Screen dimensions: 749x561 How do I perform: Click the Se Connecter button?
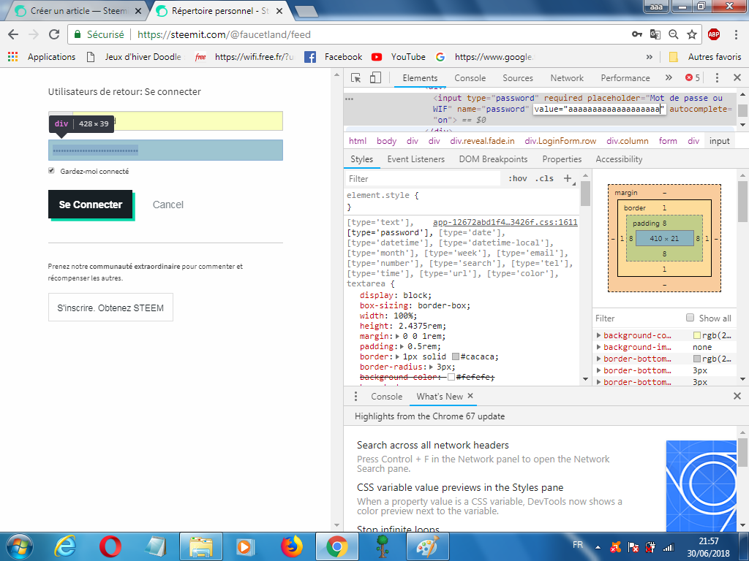click(x=90, y=205)
